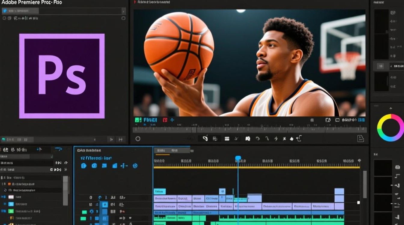
Task: Open the yellow folder item in project list
Action: pos(12,218)
